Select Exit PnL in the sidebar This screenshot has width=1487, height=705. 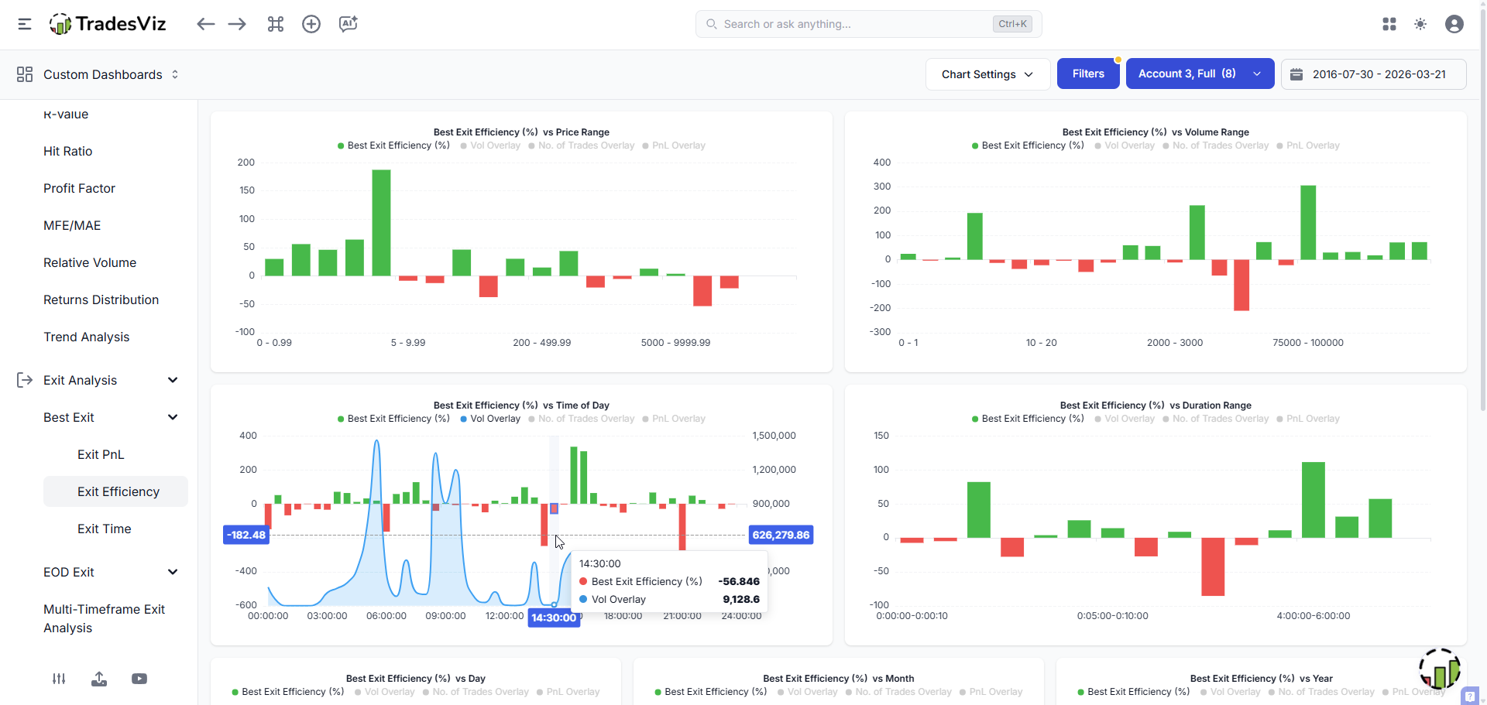tap(101, 454)
